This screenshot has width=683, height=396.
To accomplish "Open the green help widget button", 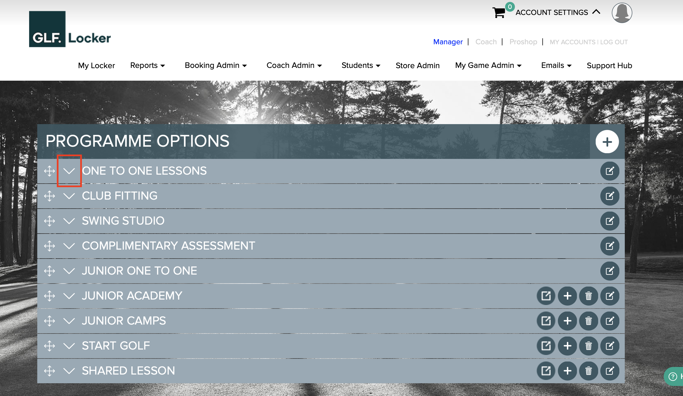I will point(674,376).
